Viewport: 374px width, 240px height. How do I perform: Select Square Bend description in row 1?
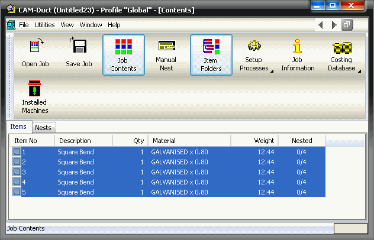coord(76,152)
